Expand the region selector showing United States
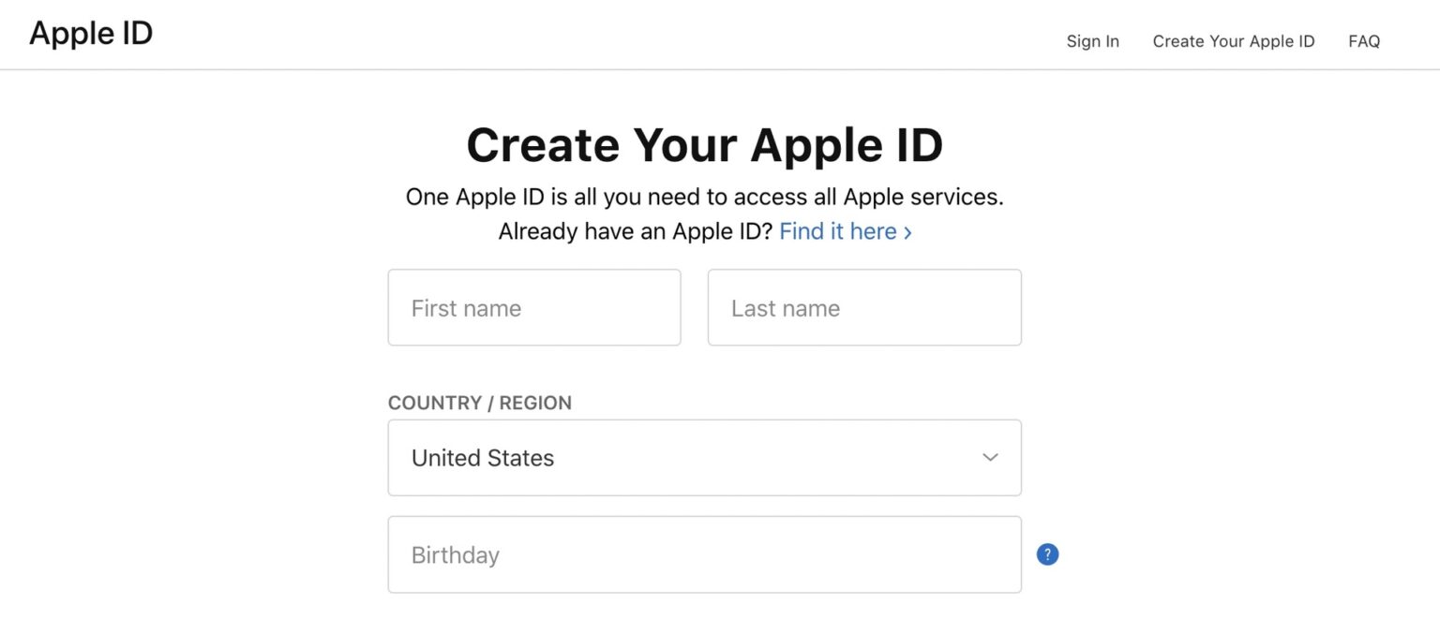The height and width of the screenshot is (619, 1440). pos(704,458)
